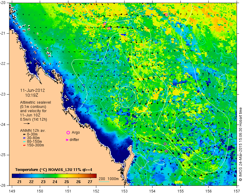The height and width of the screenshot is (194, 243).
Task: Click the '30-80m' depth label
Action: [33, 138]
